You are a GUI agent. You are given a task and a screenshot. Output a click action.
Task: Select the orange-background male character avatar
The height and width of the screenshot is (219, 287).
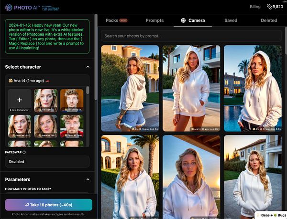click(72, 100)
